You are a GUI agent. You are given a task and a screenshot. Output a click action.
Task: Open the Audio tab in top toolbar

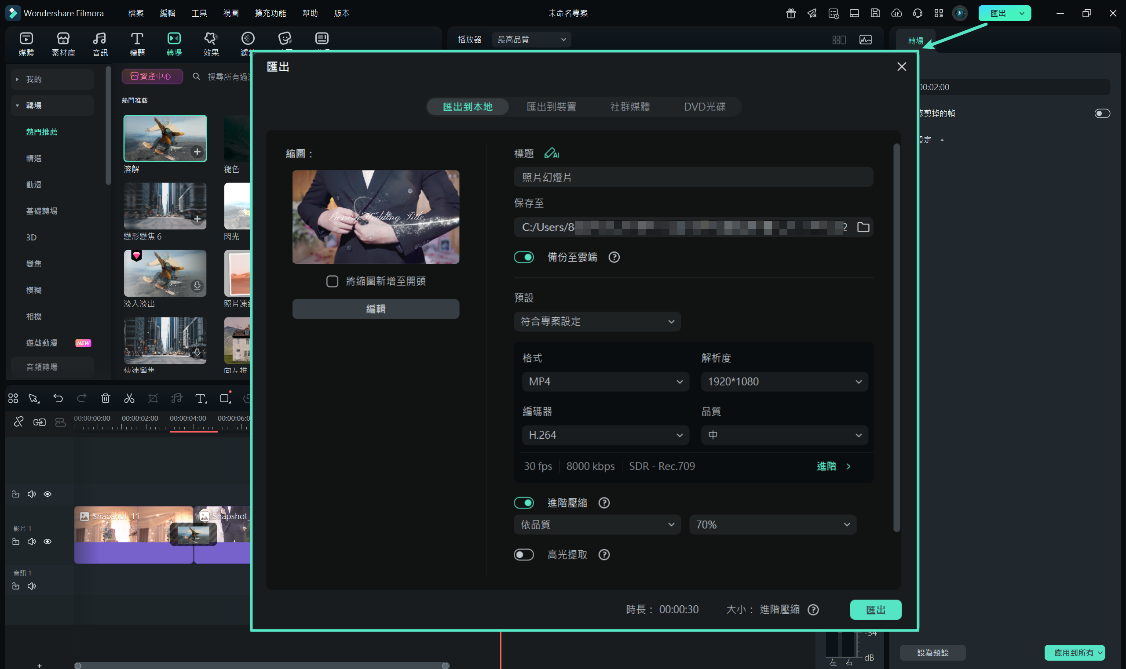click(100, 44)
